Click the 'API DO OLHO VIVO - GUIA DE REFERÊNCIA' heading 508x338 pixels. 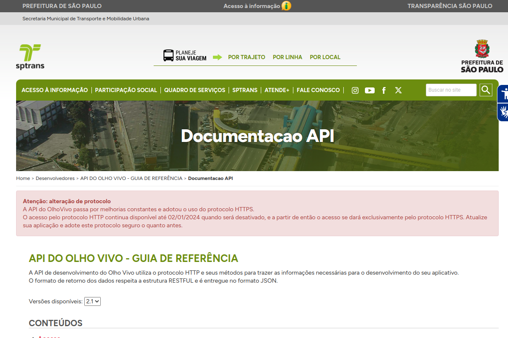133,258
